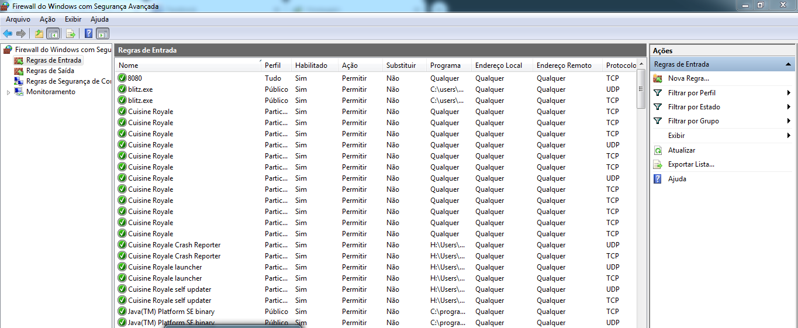Select the Cuisine Royale Crash Reporter TCP rule name

pyautogui.click(x=174, y=256)
